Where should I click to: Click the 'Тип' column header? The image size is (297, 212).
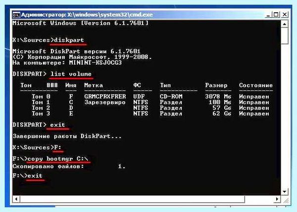point(165,85)
